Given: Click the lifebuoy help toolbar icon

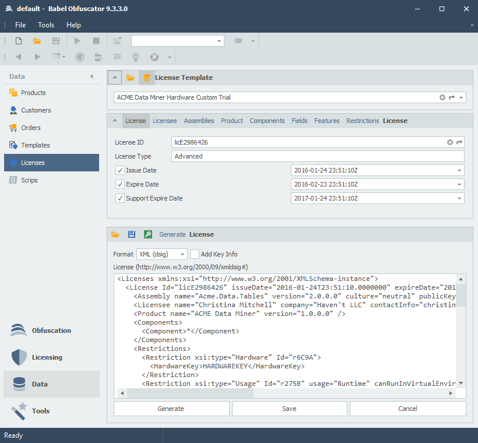Looking at the screenshot, I should click(x=154, y=57).
